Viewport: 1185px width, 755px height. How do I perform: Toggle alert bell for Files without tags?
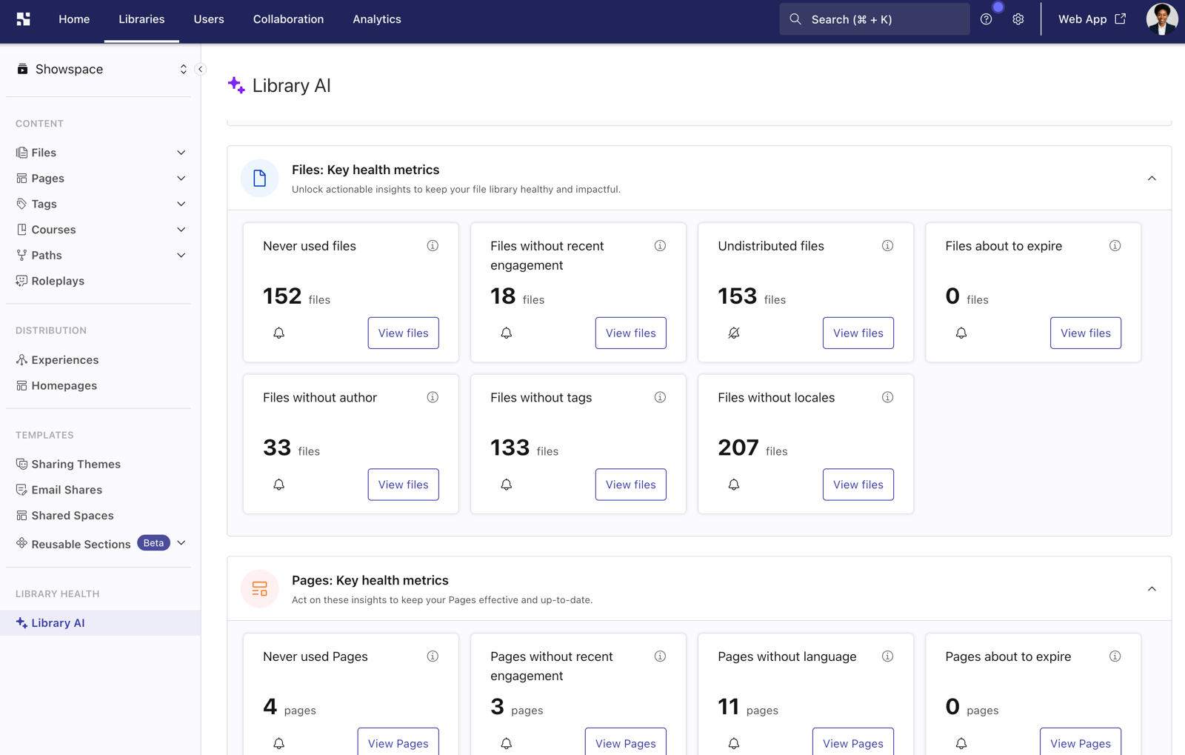coord(506,485)
